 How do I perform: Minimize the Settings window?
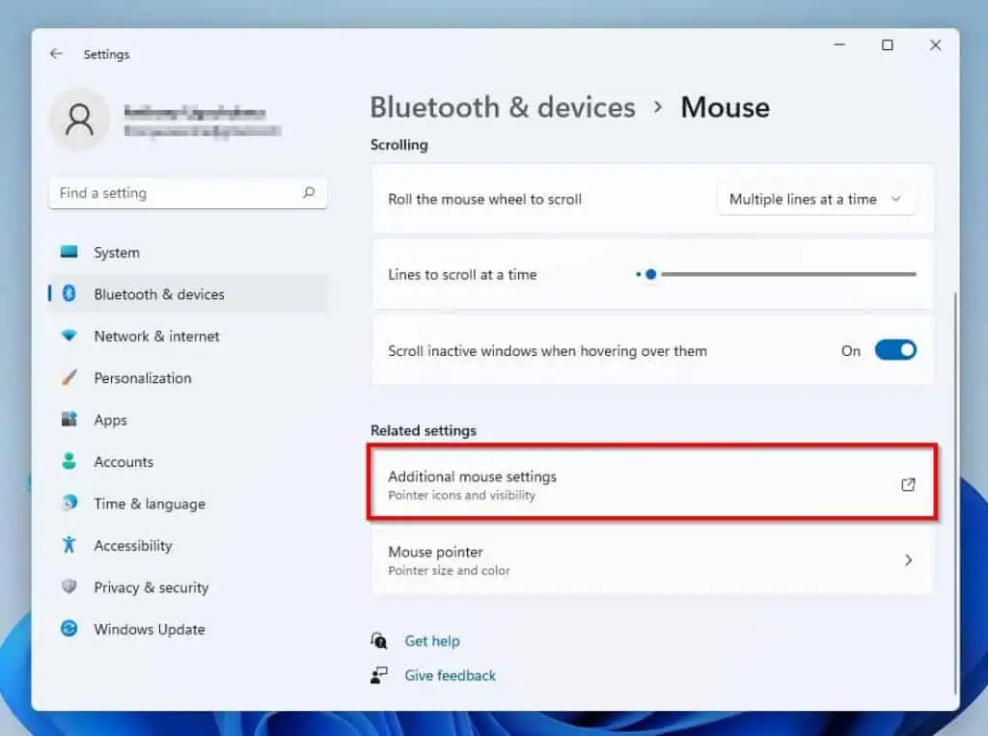click(x=839, y=44)
